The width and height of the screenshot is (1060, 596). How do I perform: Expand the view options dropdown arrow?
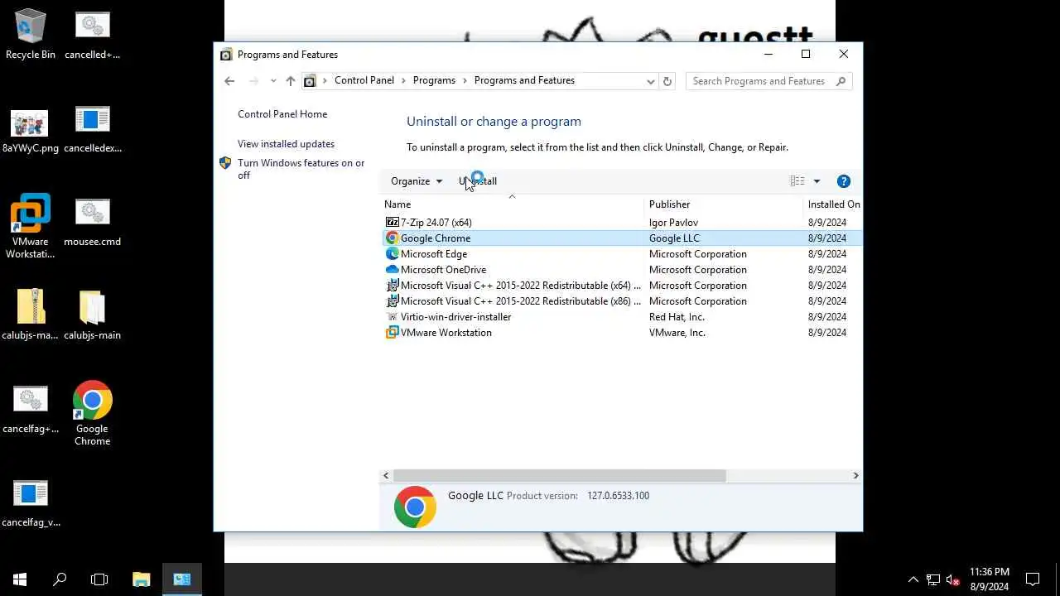[x=817, y=181]
